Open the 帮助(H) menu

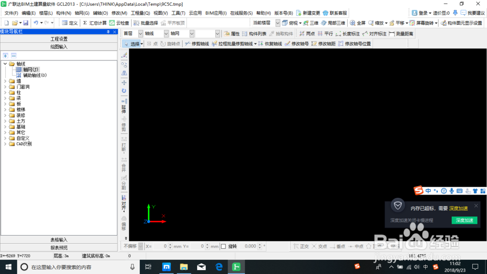tap(263, 13)
